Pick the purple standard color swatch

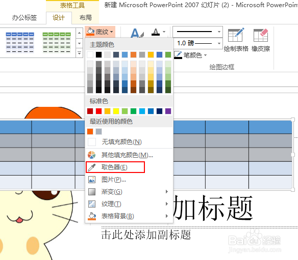(168, 111)
